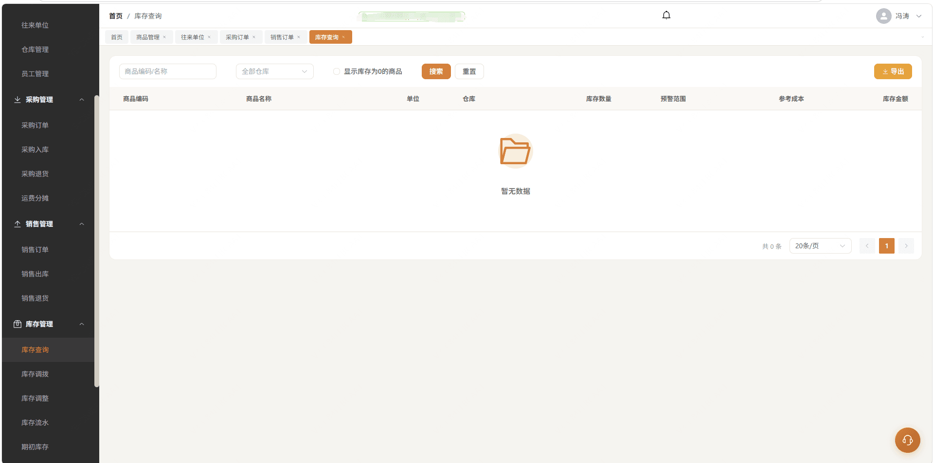Image resolution: width=933 pixels, height=463 pixels.
Task: Open the empty data folder icon
Action: (x=516, y=151)
